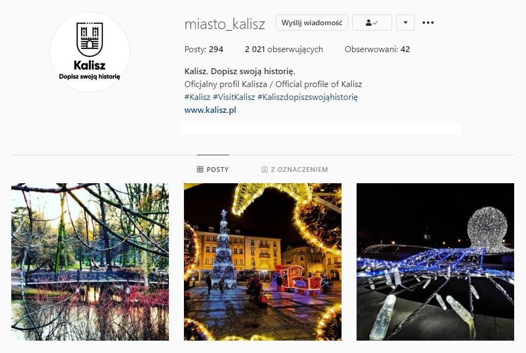This screenshot has width=526, height=353.
Task: Select the grid icon beside POSTY
Action: [200, 169]
